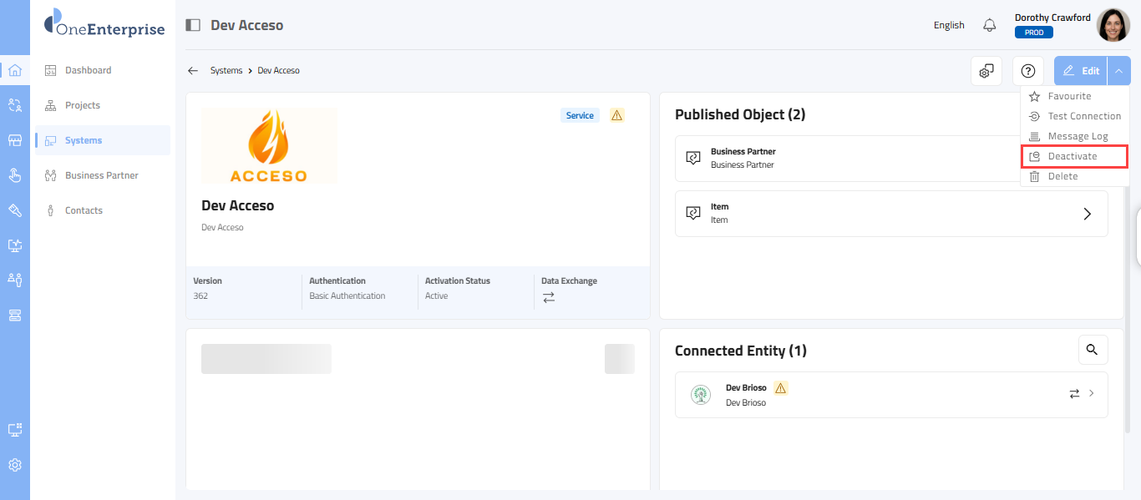This screenshot has height=500, width=1141.
Task: Open the help question mark icon
Action: coord(1028,71)
